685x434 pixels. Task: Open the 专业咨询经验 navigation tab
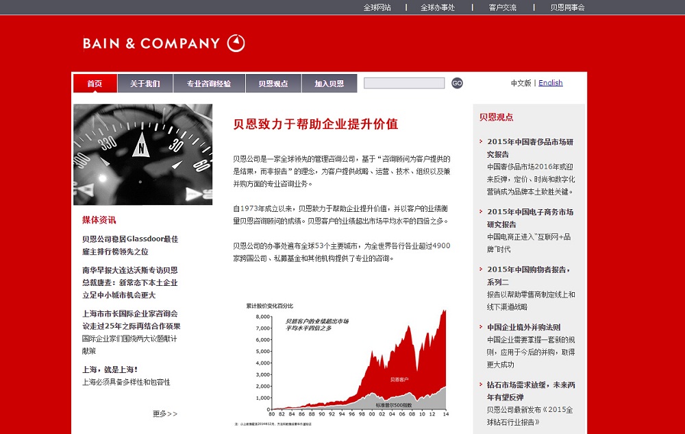point(209,84)
